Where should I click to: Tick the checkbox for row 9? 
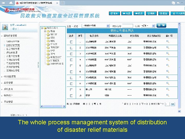pos(71,90)
